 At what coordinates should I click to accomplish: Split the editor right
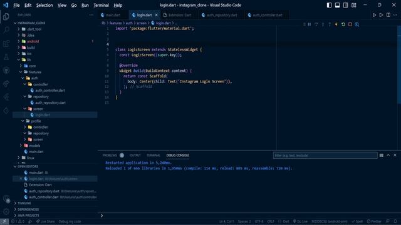point(388,15)
